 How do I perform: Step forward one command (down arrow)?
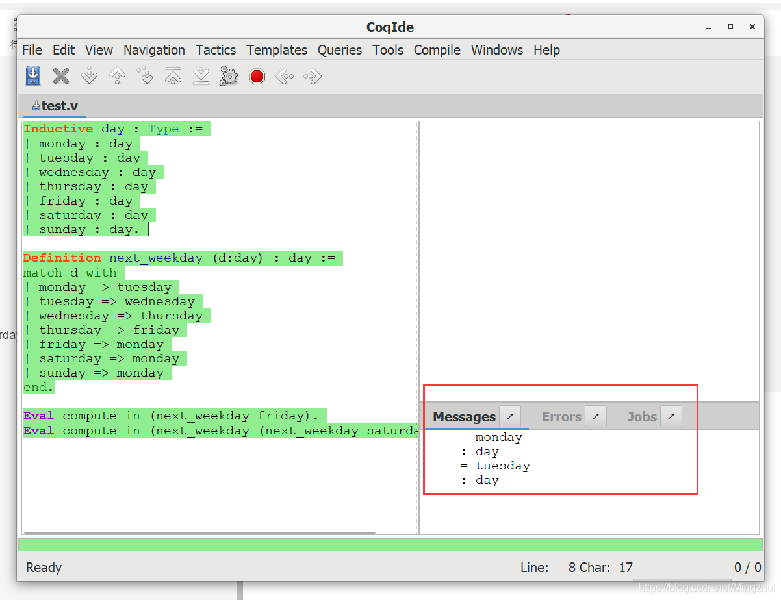[x=89, y=76]
